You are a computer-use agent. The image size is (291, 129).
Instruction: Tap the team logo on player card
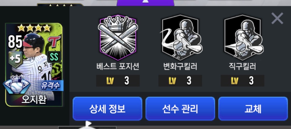(x=54, y=42)
